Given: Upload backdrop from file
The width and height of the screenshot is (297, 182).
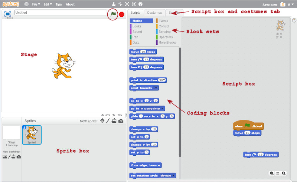Looking at the screenshot, I should tap(13, 157).
